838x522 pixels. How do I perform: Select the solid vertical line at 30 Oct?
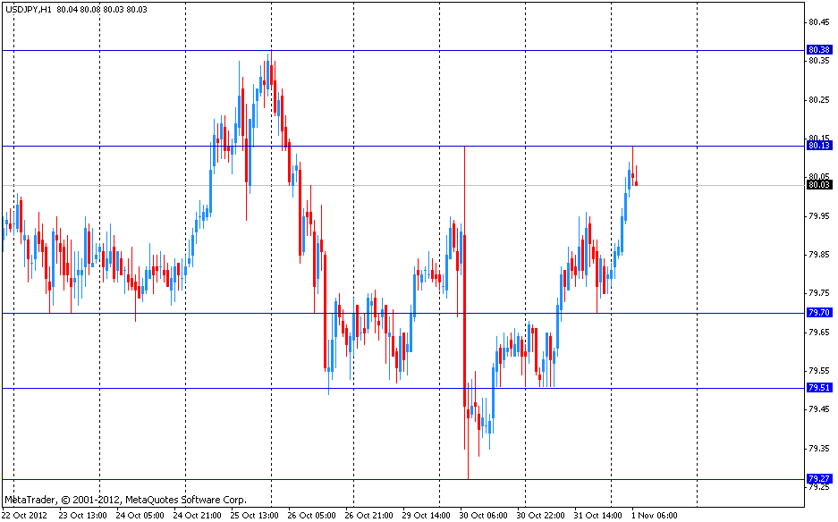click(x=466, y=268)
